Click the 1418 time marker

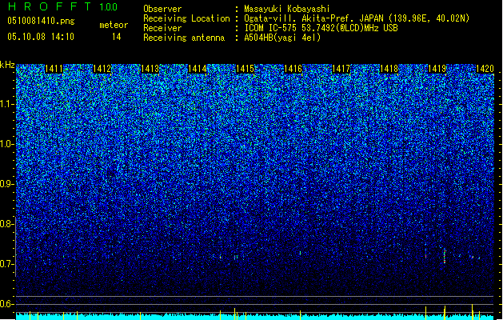coord(389,69)
